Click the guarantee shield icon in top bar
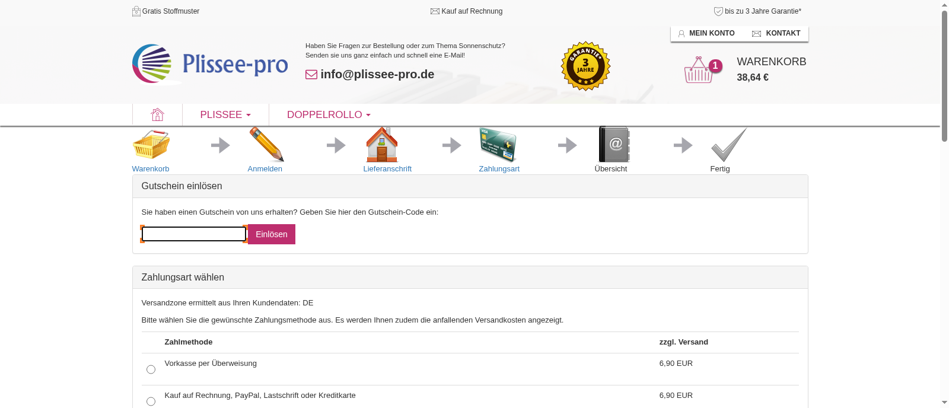Image resolution: width=949 pixels, height=408 pixels. [x=718, y=11]
